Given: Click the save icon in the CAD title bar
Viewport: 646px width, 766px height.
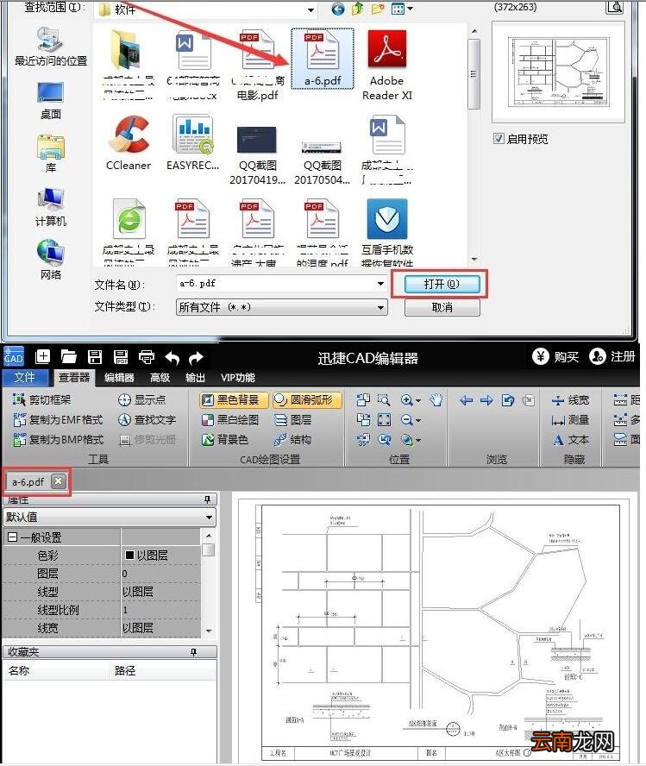Looking at the screenshot, I should pyautogui.click(x=95, y=357).
